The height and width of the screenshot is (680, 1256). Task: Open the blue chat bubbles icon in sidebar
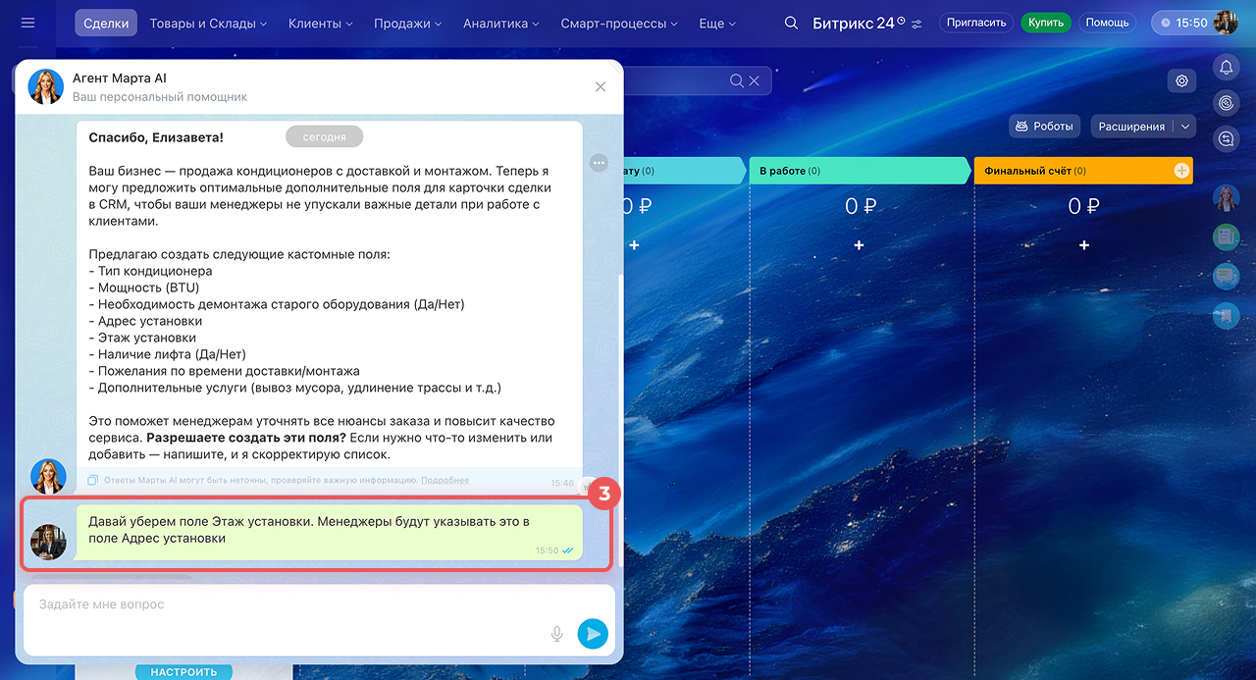coord(1226,277)
